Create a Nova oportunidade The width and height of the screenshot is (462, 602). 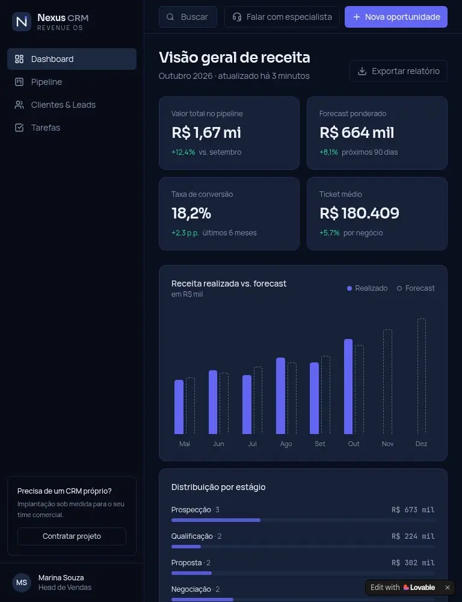pos(396,17)
